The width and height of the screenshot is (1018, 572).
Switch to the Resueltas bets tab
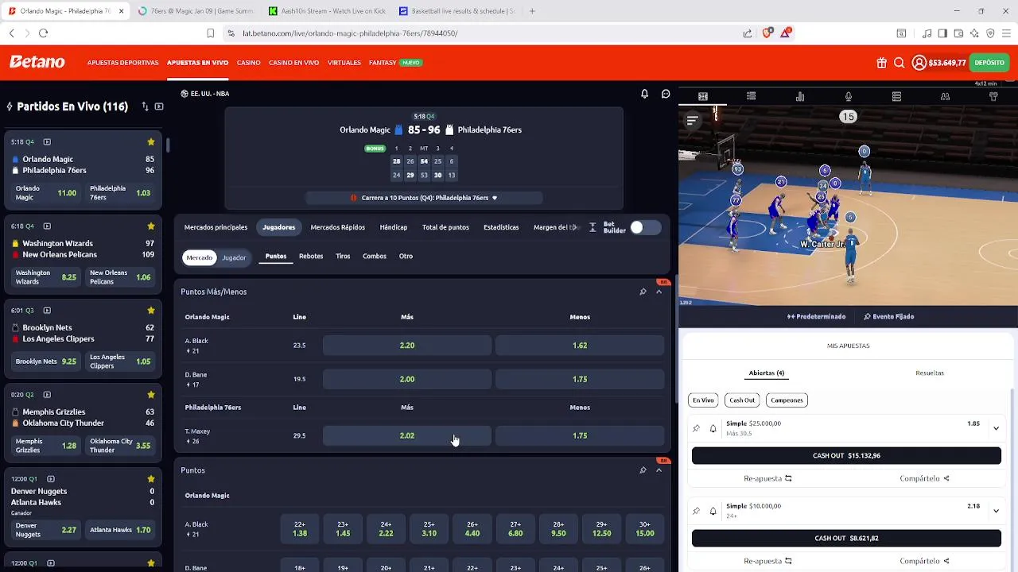930,373
